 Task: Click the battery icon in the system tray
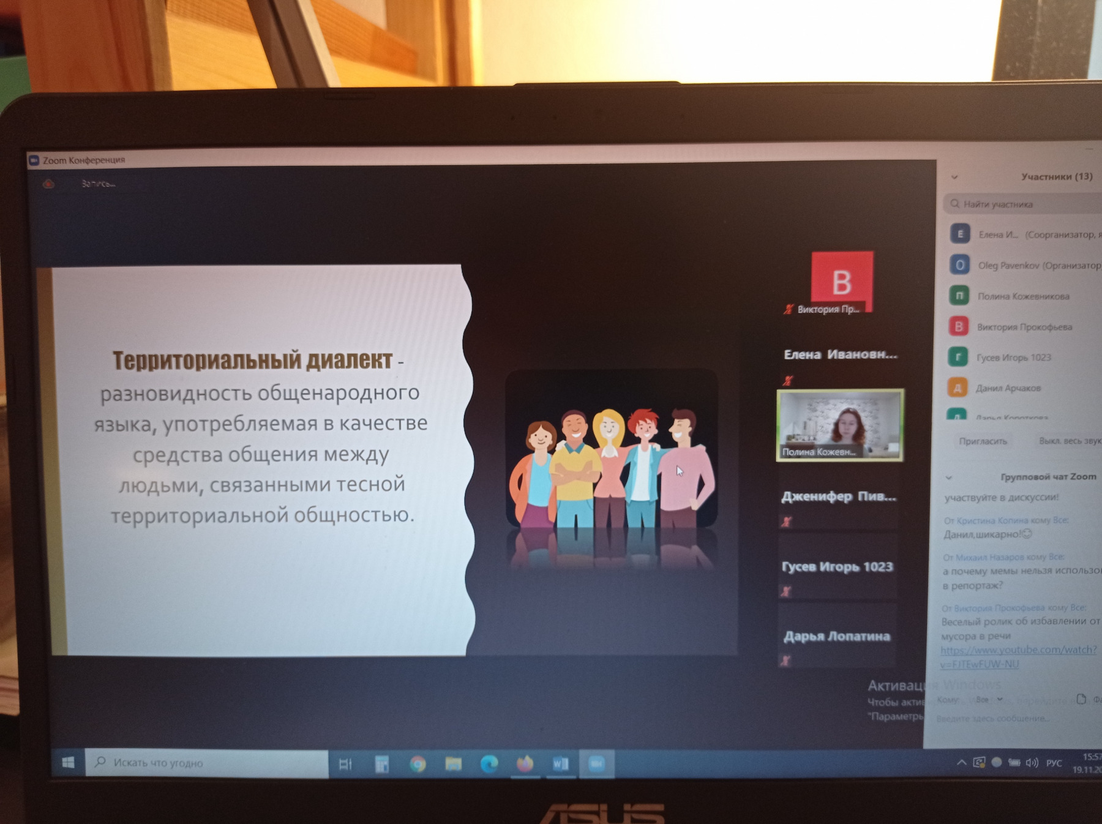(x=1014, y=763)
